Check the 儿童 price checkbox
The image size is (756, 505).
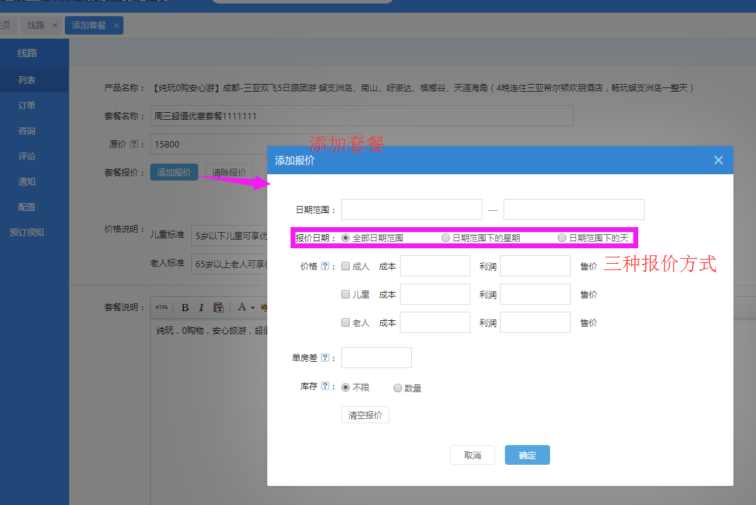click(346, 295)
